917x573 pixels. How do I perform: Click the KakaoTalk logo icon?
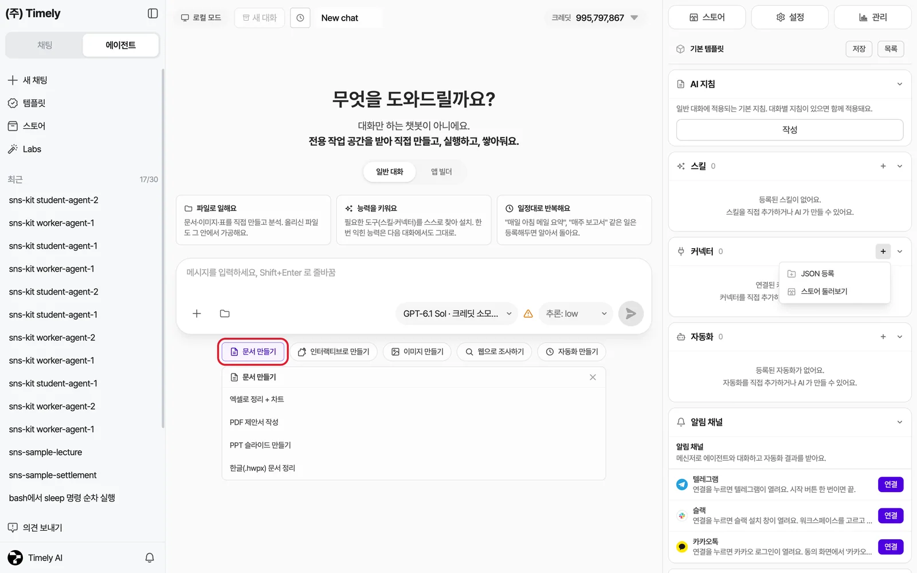(x=682, y=547)
